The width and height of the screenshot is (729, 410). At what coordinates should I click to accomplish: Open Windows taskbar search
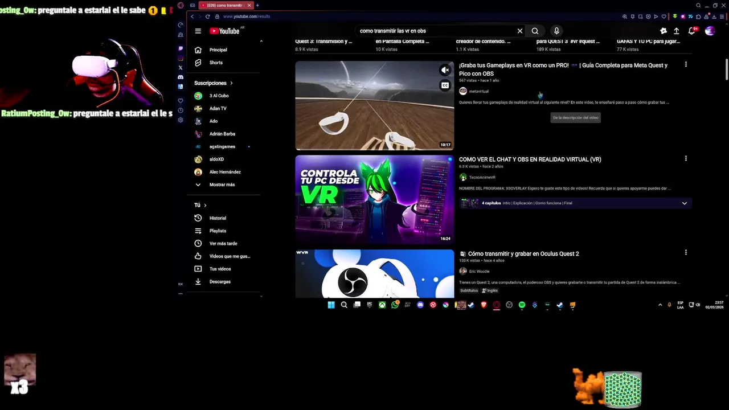click(344, 305)
